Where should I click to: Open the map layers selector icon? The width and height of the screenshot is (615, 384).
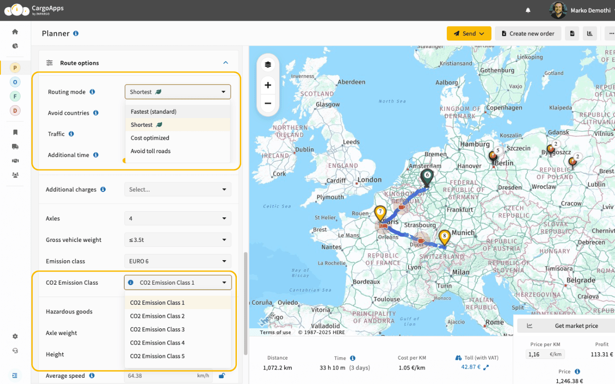[x=268, y=64]
